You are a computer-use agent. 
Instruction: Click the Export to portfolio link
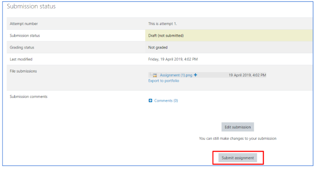click(x=164, y=81)
